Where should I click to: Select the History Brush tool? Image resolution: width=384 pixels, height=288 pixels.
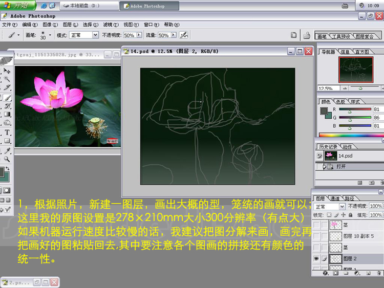pos(7,106)
